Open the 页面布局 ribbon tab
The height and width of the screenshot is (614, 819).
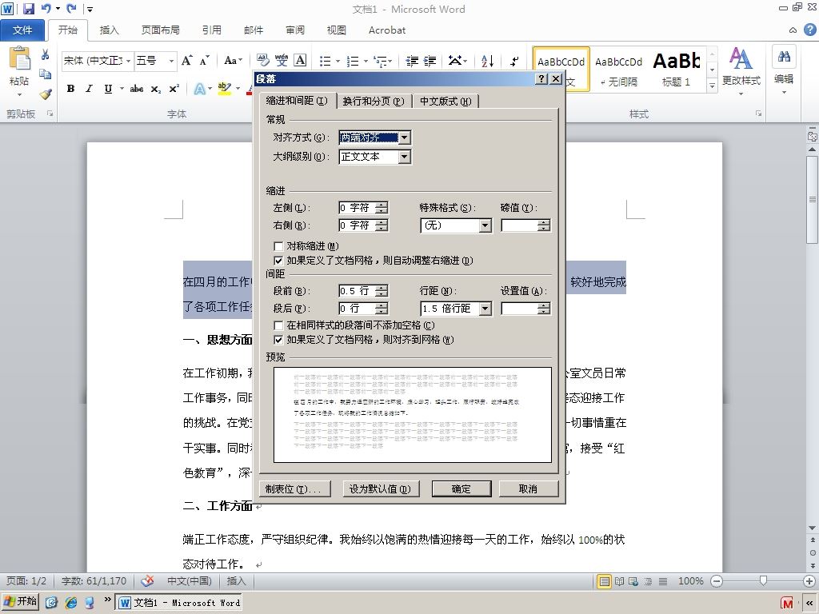click(x=160, y=30)
